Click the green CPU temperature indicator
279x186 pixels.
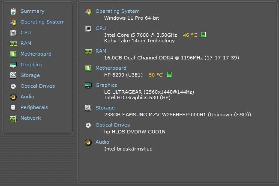(x=204, y=35)
